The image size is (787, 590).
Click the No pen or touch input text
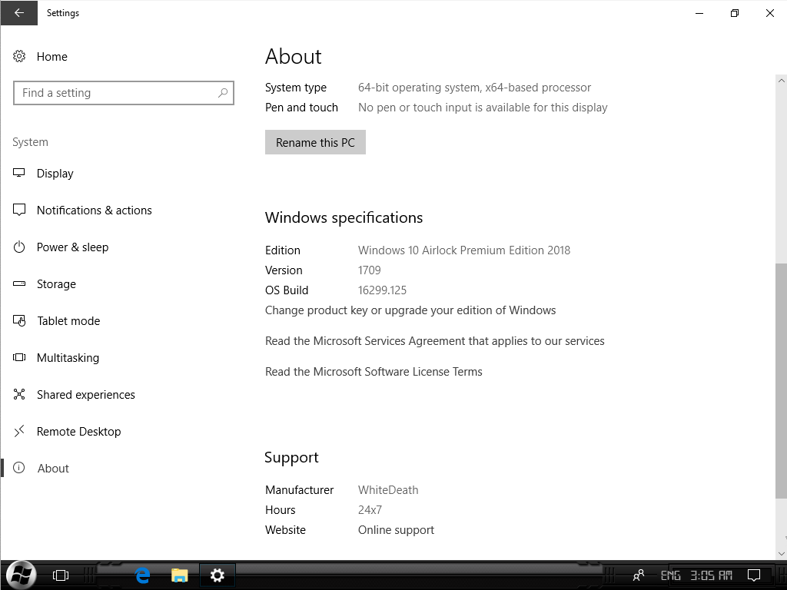[483, 108]
